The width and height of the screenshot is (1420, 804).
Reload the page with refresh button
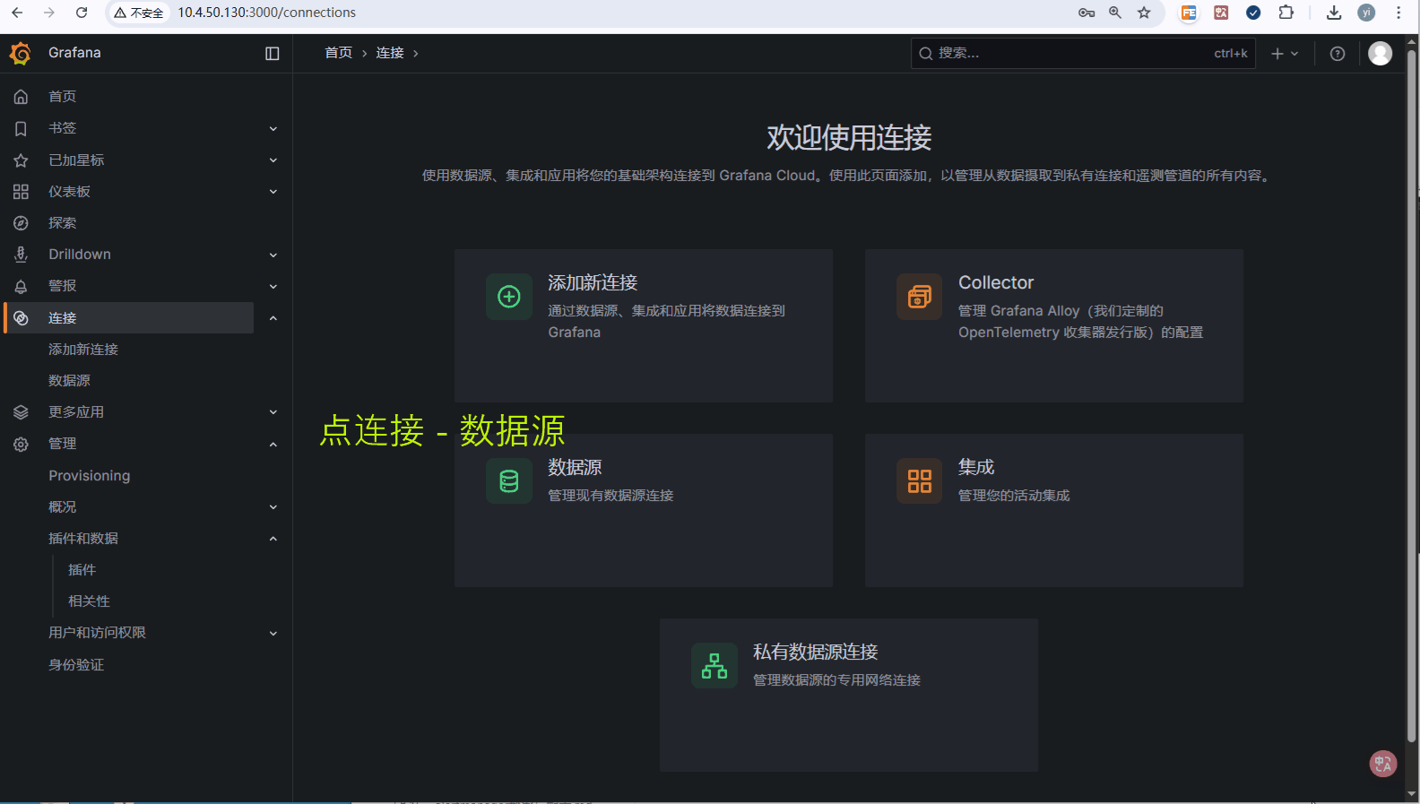click(82, 13)
